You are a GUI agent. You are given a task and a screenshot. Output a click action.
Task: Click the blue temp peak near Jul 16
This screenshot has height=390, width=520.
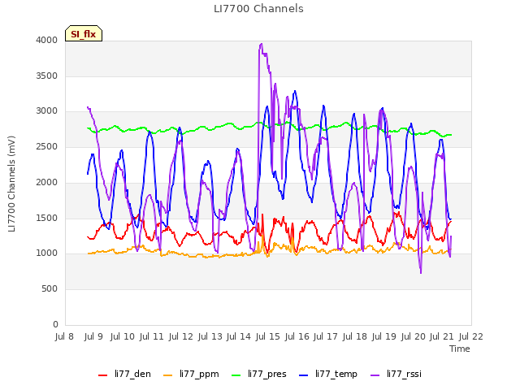click(x=295, y=91)
